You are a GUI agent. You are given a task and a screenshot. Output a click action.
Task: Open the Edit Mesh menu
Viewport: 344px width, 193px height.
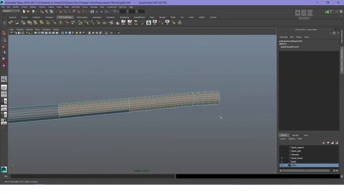pos(76,7)
